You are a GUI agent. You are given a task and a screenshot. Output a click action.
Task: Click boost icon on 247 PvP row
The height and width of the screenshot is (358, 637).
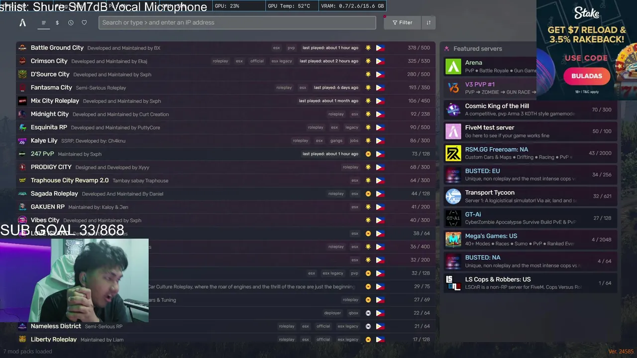click(368, 154)
